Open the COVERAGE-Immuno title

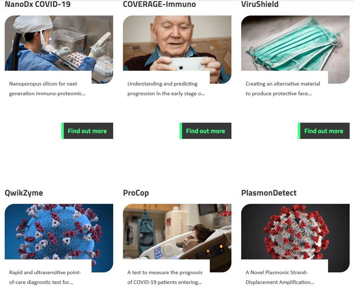[159, 4]
